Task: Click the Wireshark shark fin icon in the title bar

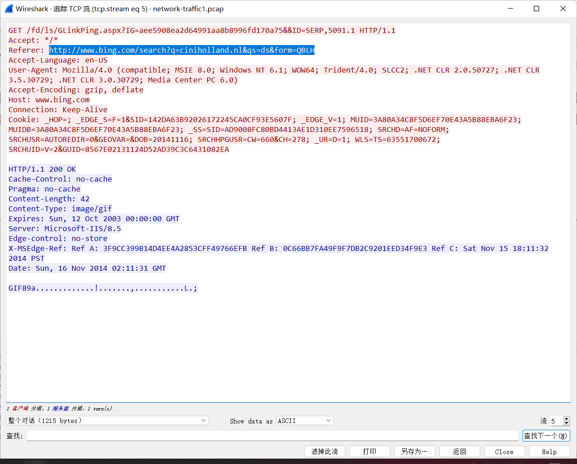Action: tap(9, 9)
